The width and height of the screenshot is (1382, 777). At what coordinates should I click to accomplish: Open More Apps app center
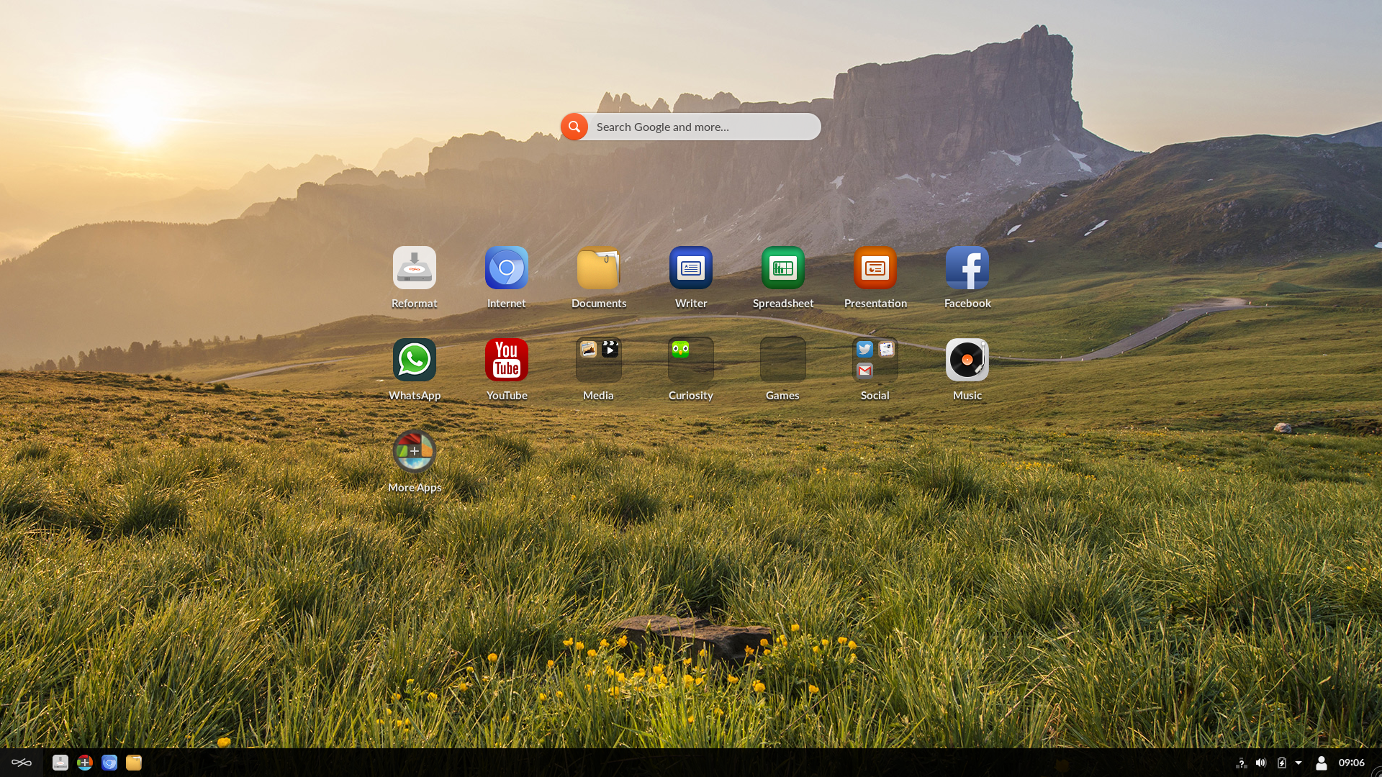pos(415,452)
